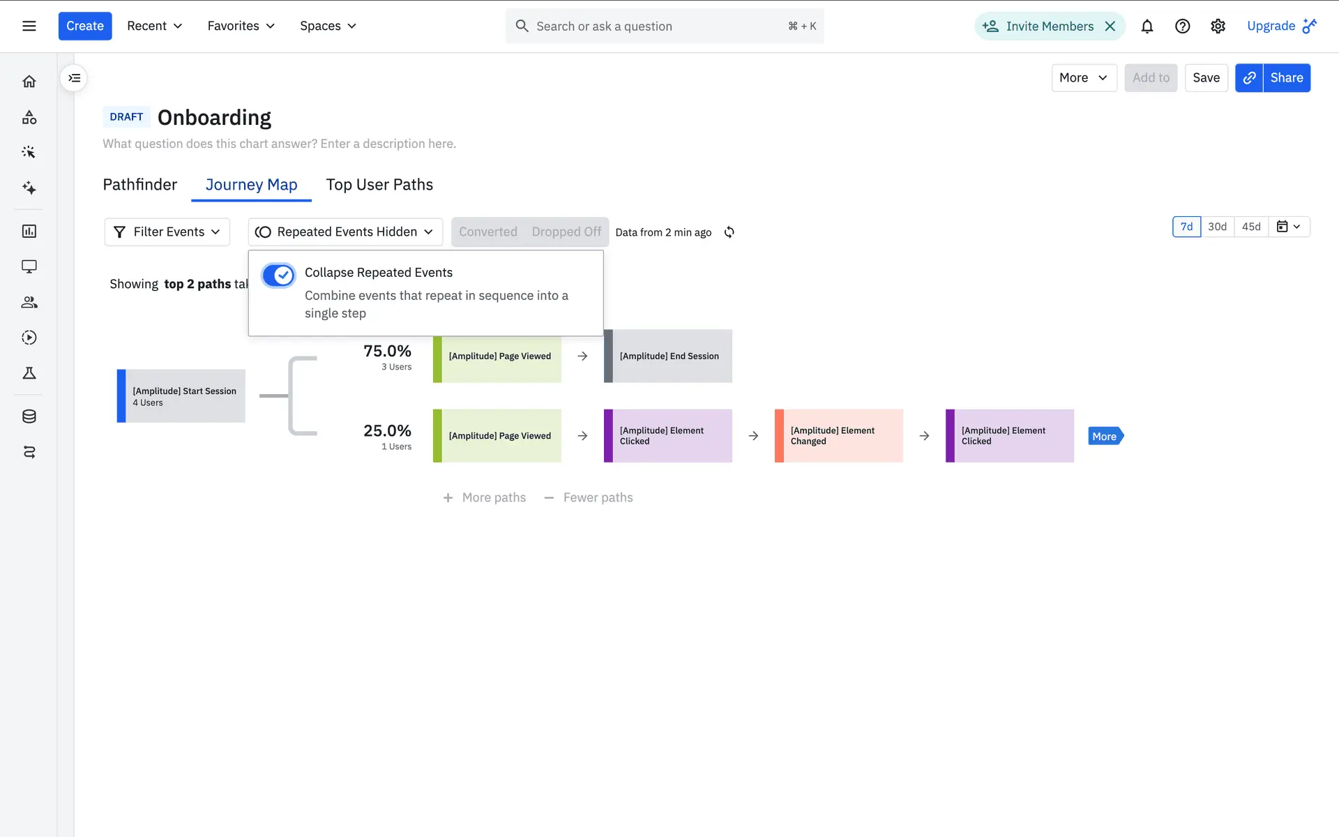Select the 45d date range option
Image resolution: width=1339 pixels, height=837 pixels.
[1251, 227]
